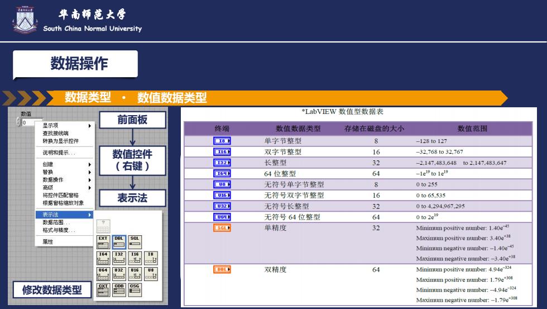Choose 转换为显示控件 from the context menu
The image size is (547, 309).
(x=65, y=141)
